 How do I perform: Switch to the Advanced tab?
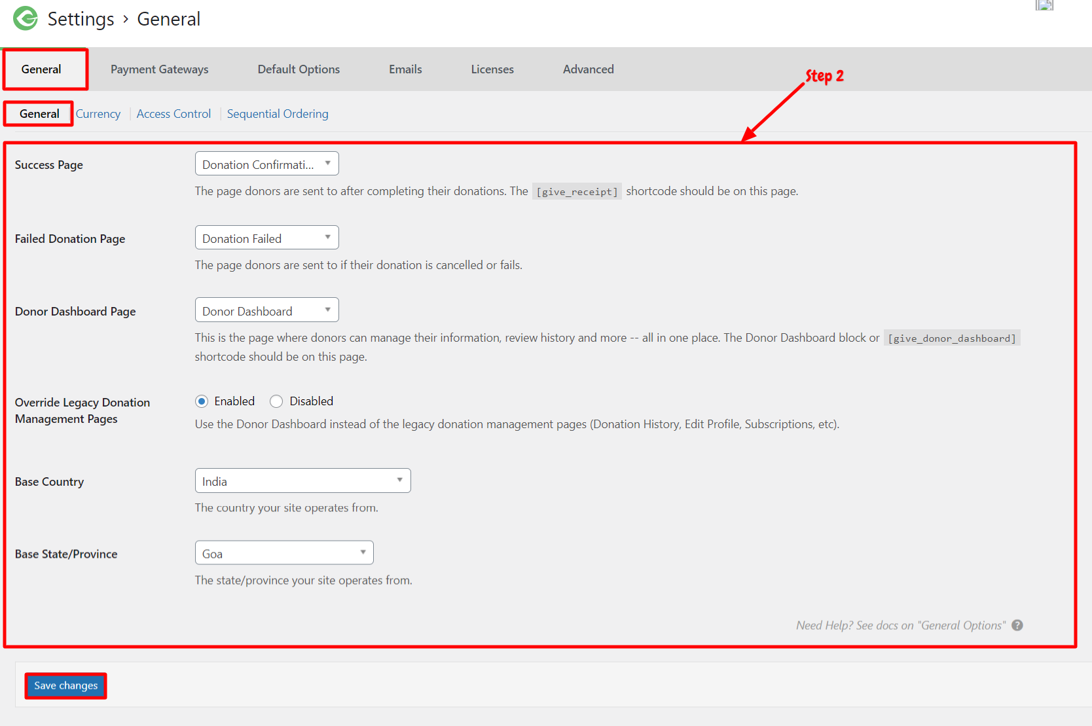click(589, 69)
